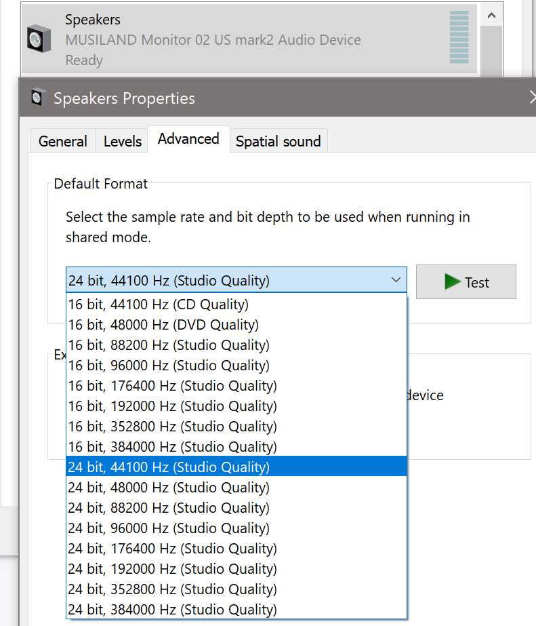Select 24 bit, 384000 Hz format

tap(172, 610)
